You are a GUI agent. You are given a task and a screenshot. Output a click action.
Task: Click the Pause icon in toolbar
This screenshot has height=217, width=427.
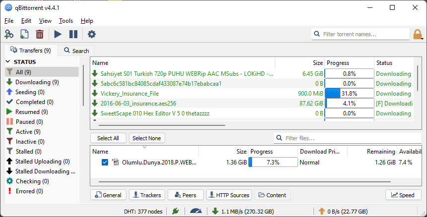pos(73,34)
